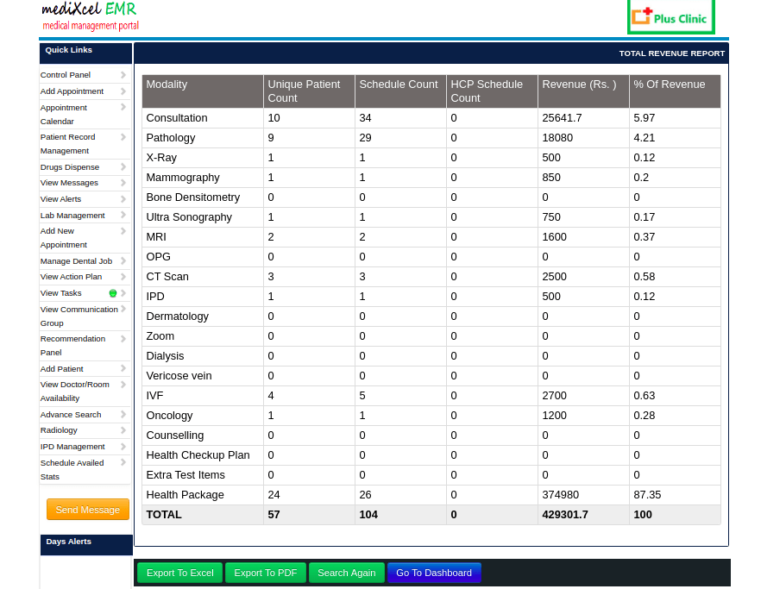Click the Days Alerts panel header
761x589 pixels.
(86, 544)
